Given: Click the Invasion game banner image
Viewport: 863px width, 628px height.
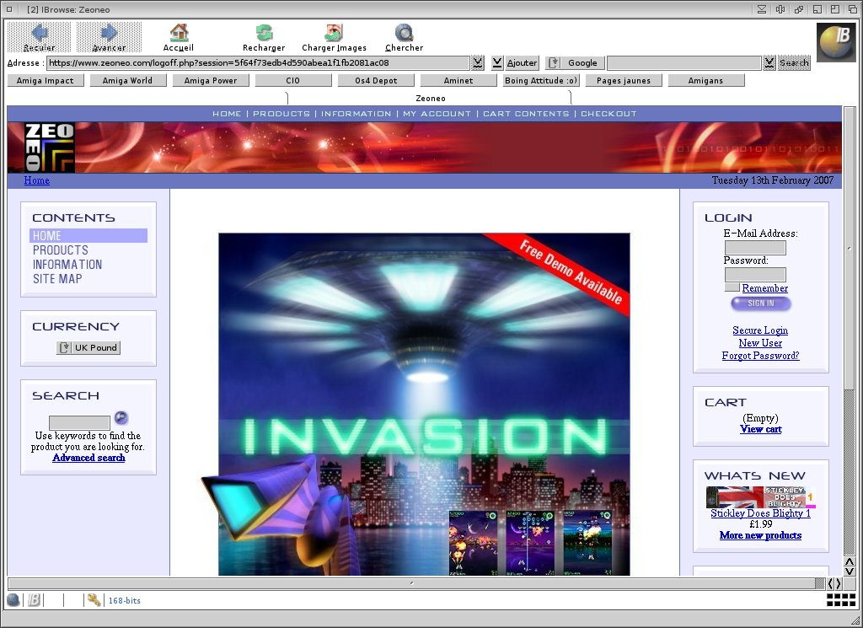Looking at the screenshot, I should [424, 405].
